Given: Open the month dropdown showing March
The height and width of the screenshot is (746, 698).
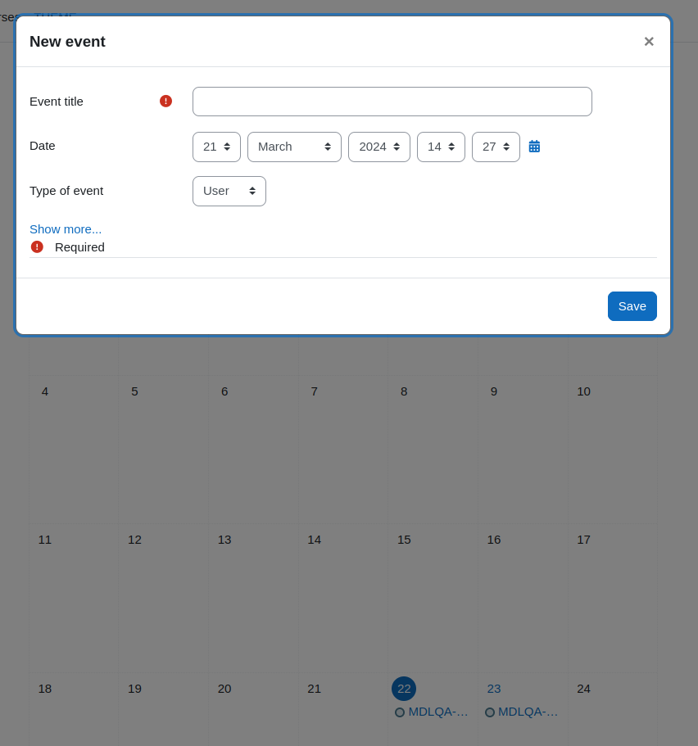Looking at the screenshot, I should (294, 147).
